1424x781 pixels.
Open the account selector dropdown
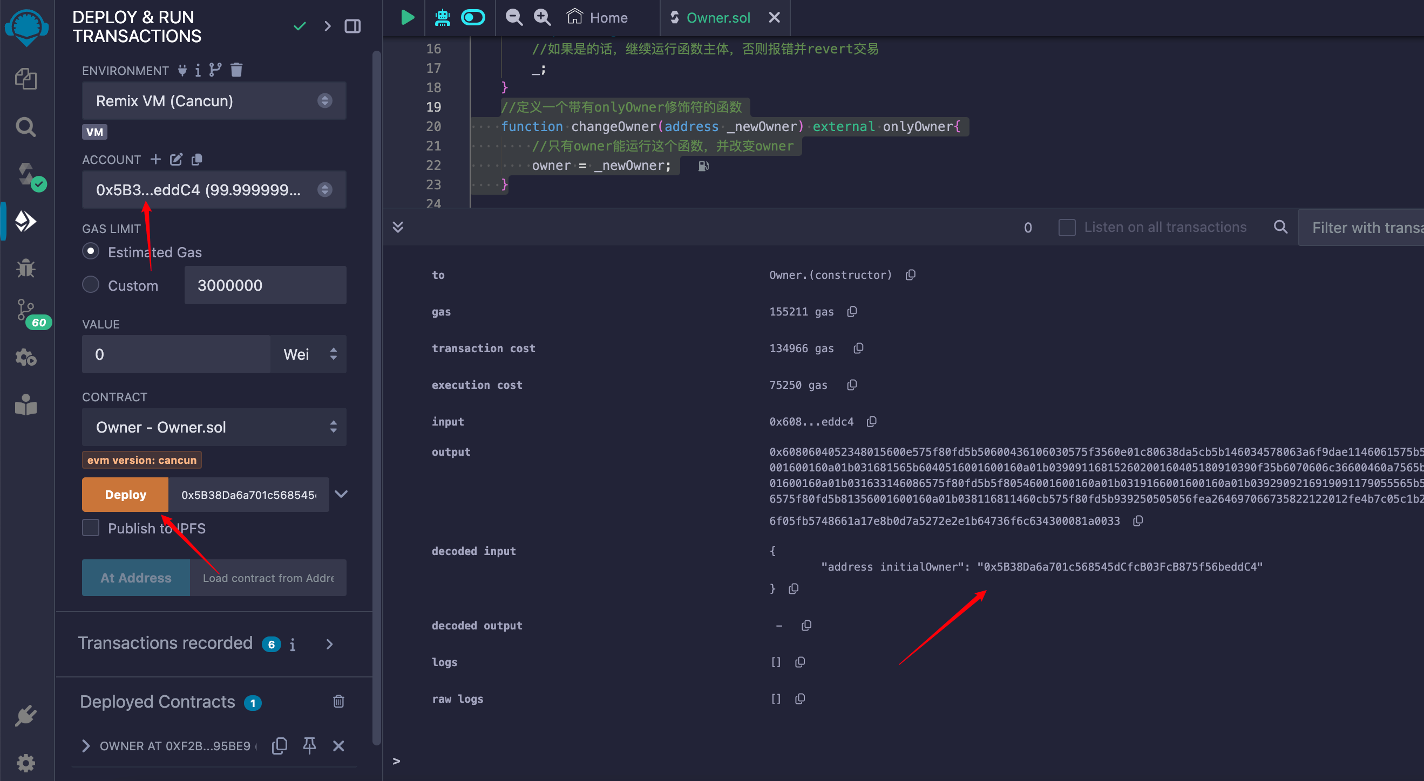(214, 189)
